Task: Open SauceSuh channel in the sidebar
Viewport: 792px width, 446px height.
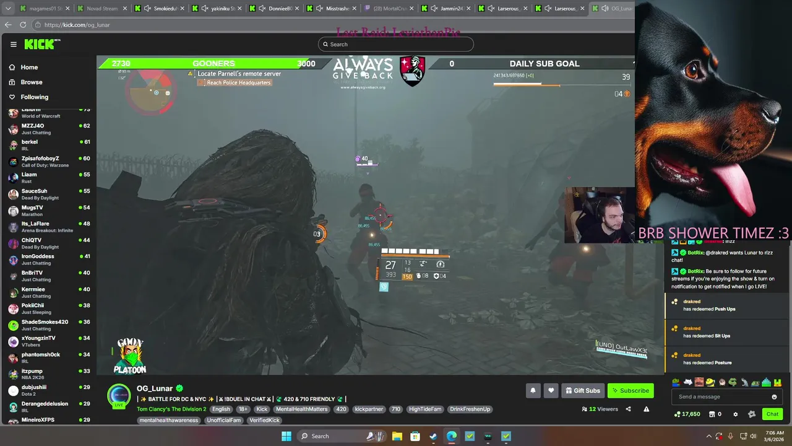Action: click(x=48, y=194)
